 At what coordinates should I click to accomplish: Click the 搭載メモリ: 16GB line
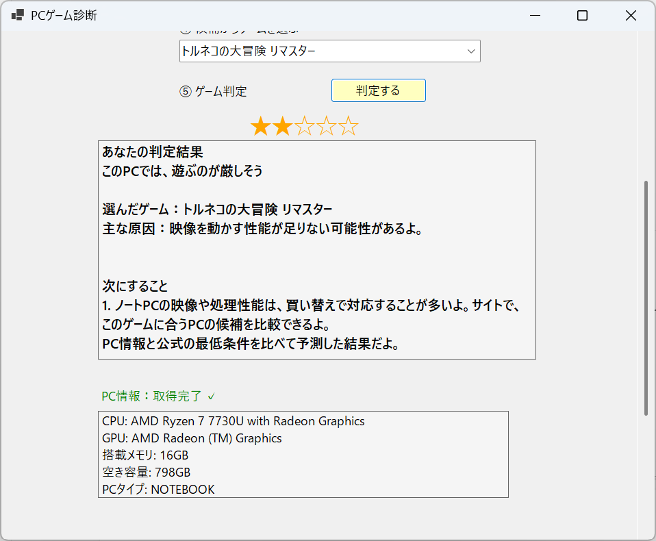click(145, 455)
